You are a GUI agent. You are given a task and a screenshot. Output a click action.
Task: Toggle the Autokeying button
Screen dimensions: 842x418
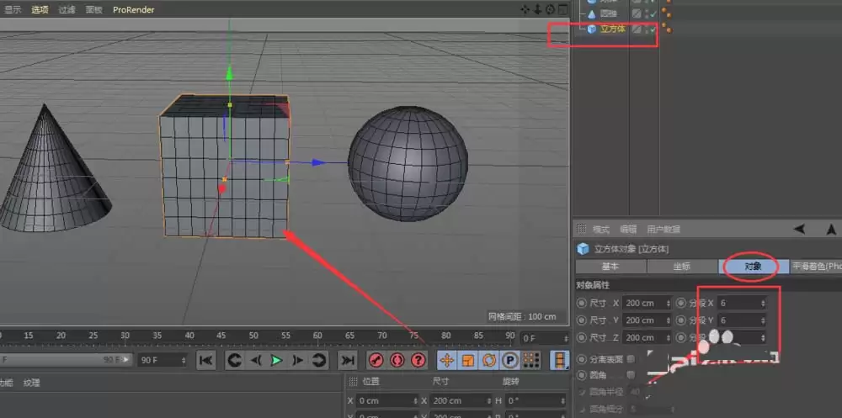click(x=397, y=360)
